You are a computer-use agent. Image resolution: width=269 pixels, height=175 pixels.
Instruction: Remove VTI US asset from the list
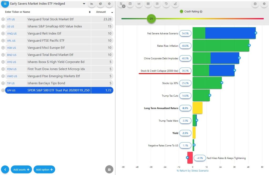coord(3,19)
